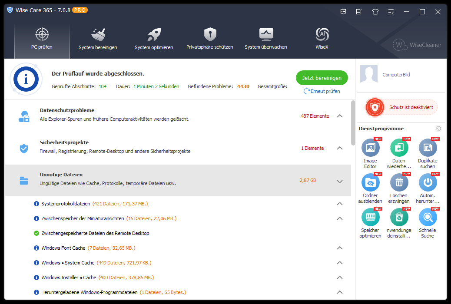
Task: Click Heruntergeladene Windows-Programmdateien row text
Action: coord(90,292)
